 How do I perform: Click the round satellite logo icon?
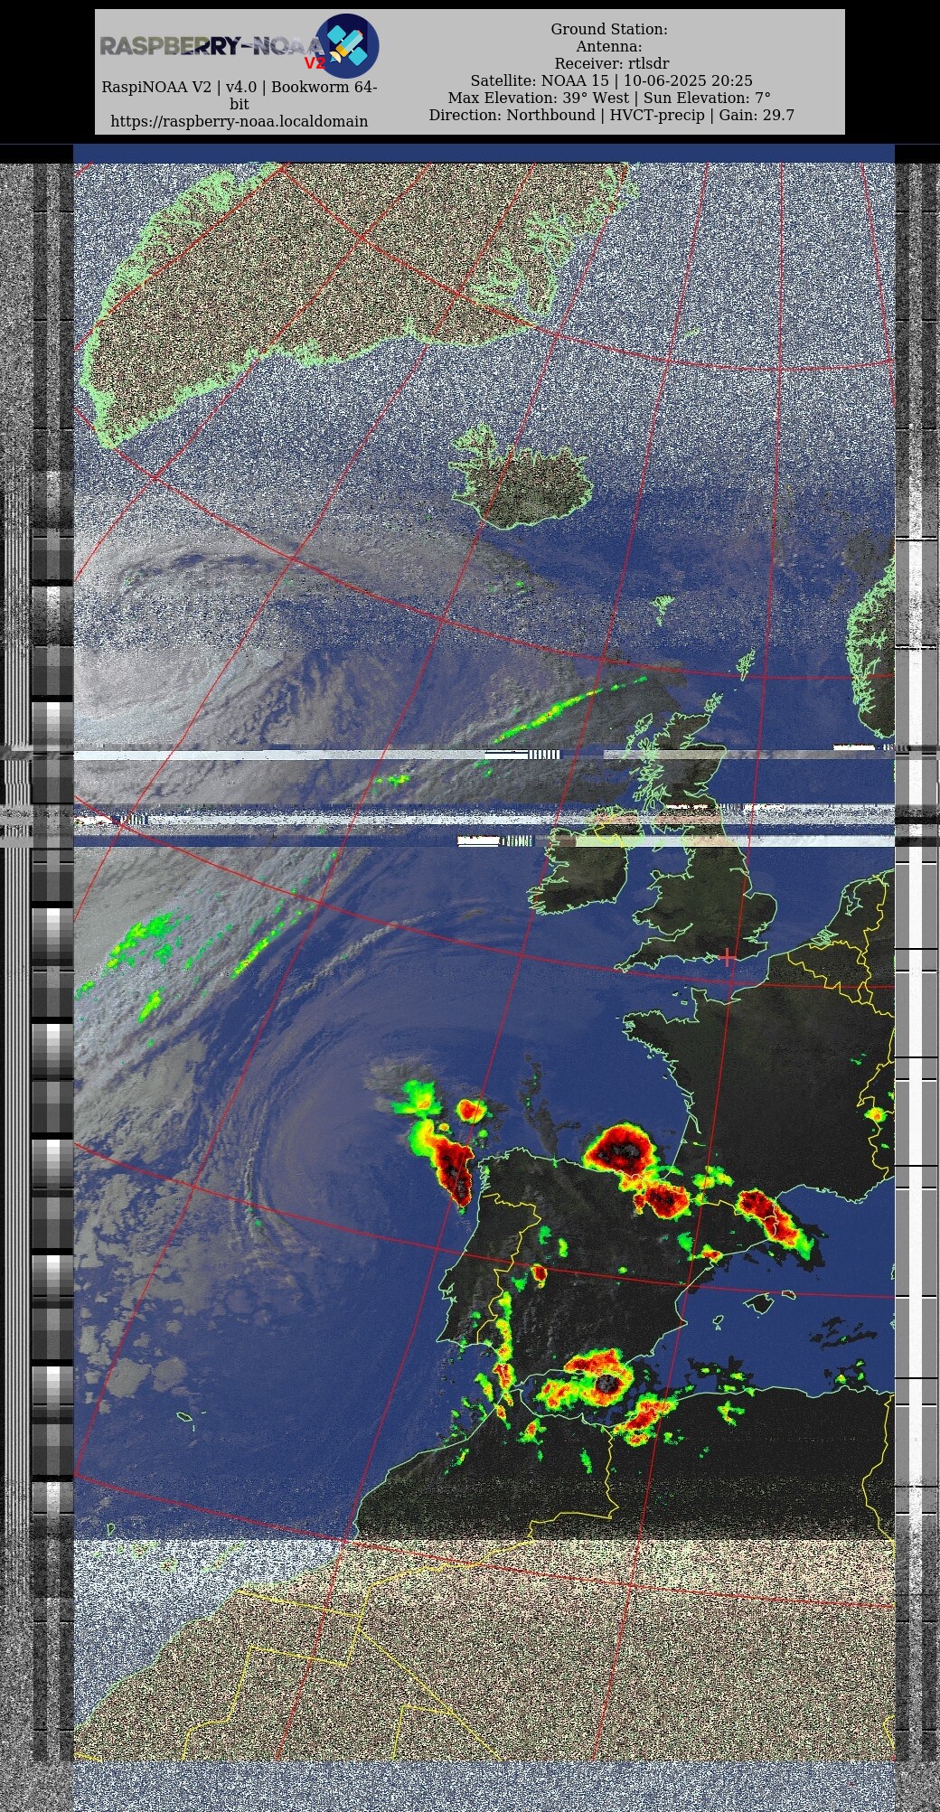pos(347,46)
